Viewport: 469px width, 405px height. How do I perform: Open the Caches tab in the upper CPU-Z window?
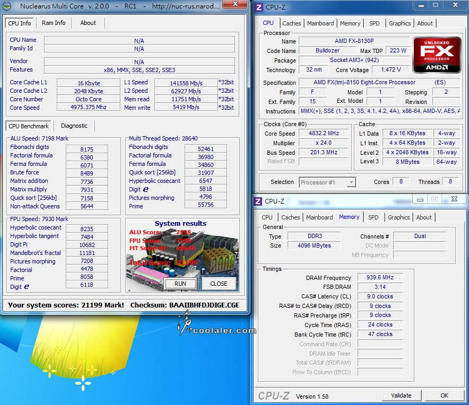(x=292, y=23)
